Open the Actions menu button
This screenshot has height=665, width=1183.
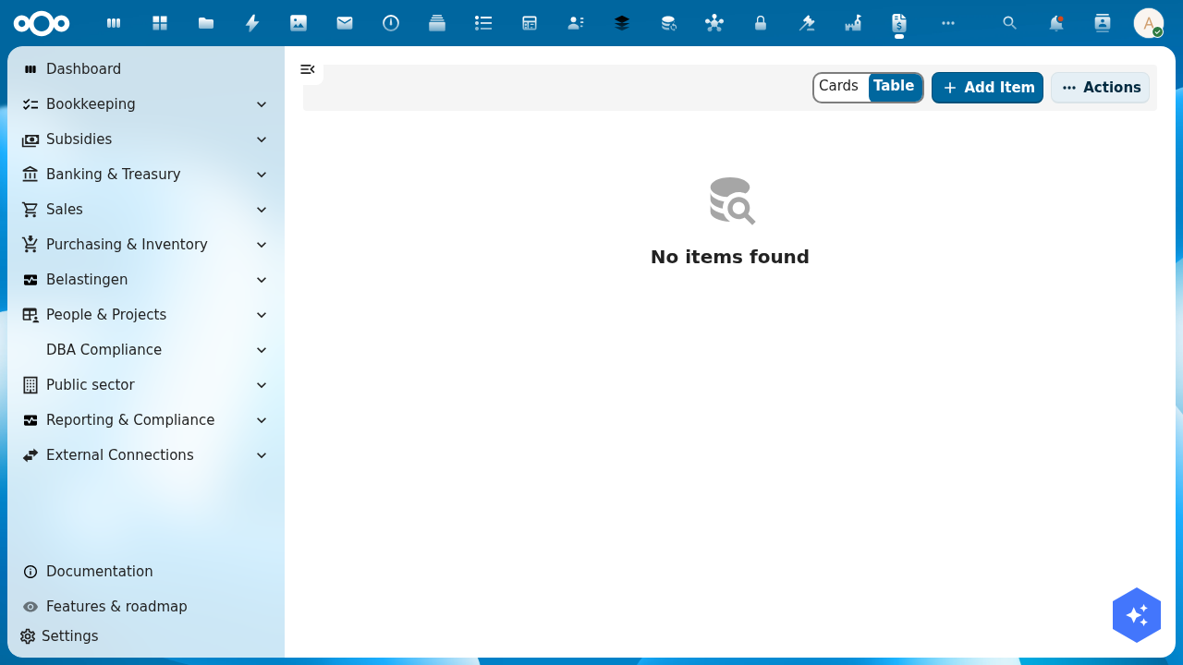pyautogui.click(x=1100, y=88)
